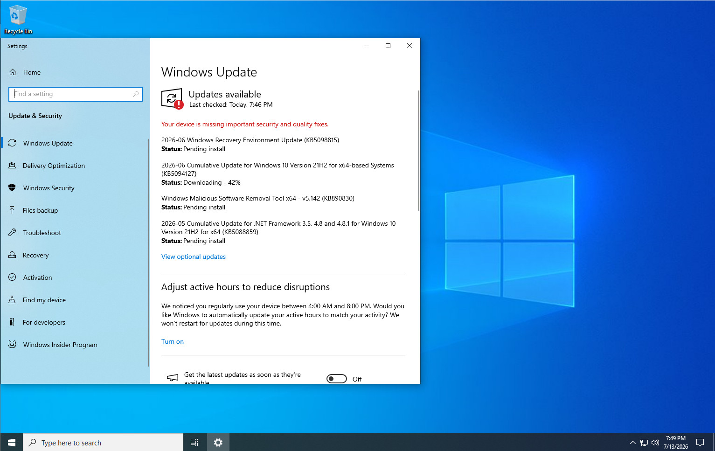This screenshot has width=715, height=451.
Task: Open the Windows Start menu
Action: 12,442
